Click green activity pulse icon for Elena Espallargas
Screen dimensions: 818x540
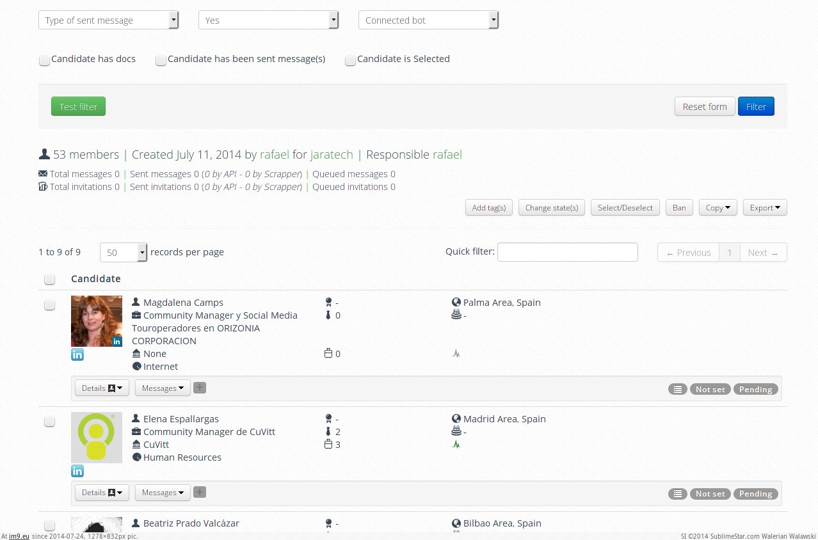(x=456, y=444)
